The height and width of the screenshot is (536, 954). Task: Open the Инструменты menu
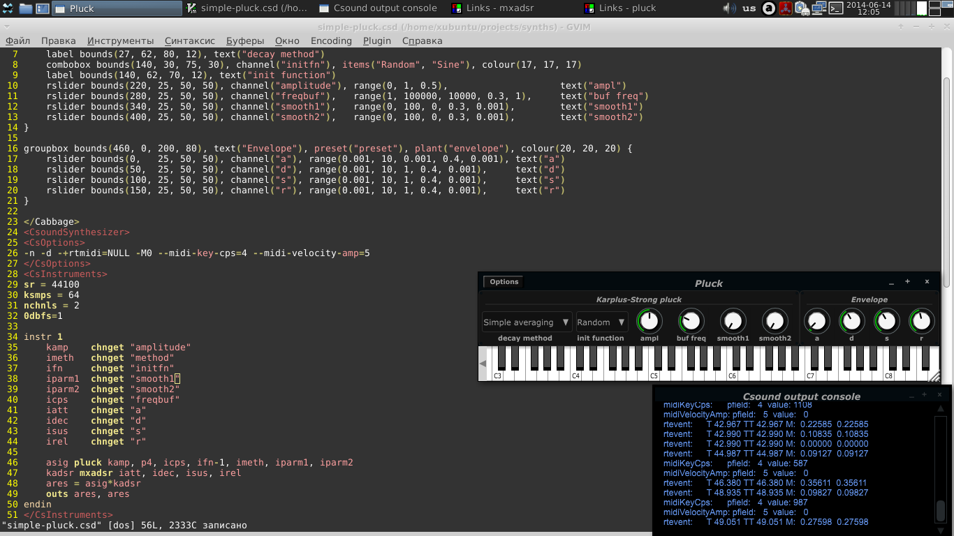tap(121, 40)
